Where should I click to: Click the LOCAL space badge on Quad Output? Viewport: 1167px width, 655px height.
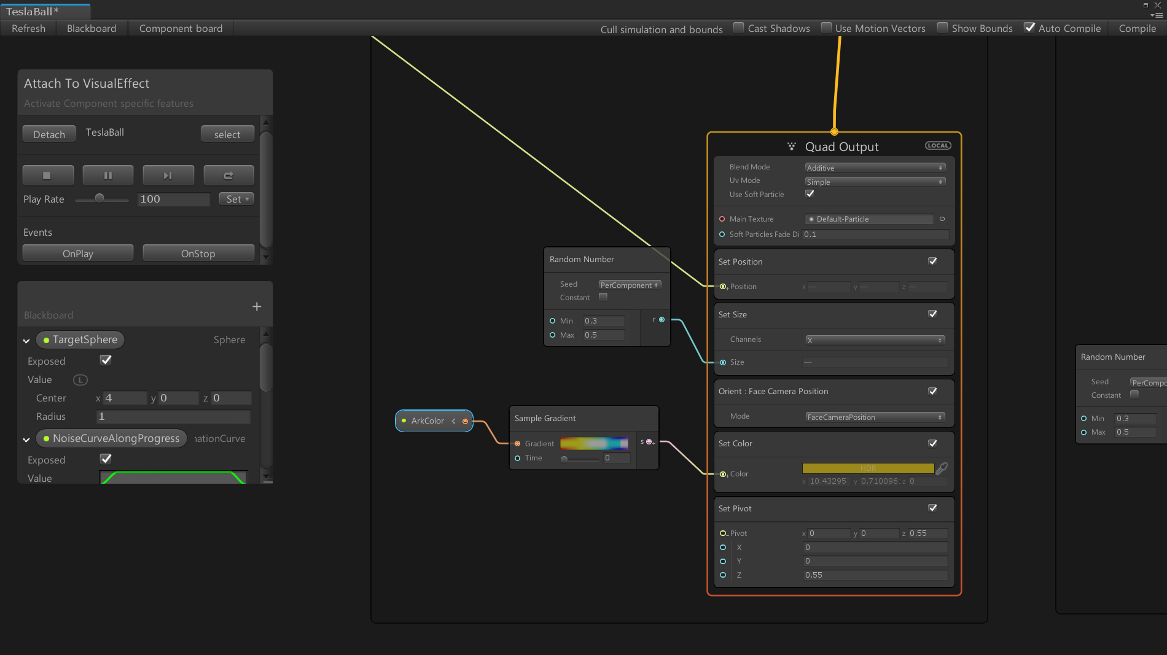click(938, 145)
